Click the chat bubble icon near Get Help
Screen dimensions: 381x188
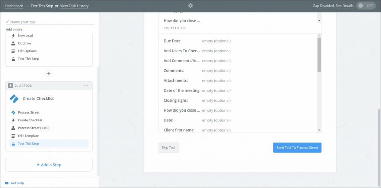click(7, 183)
